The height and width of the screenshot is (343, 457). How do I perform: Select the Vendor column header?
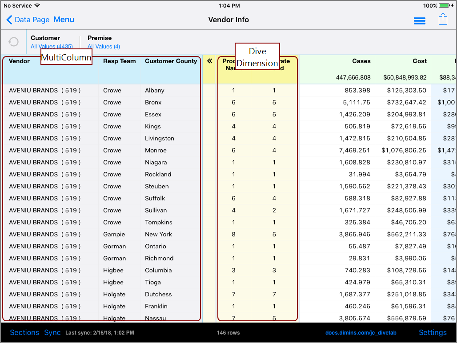[20, 61]
